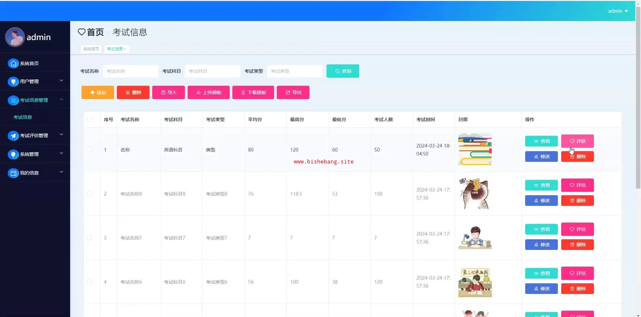The width and height of the screenshot is (641, 317).
Task: View details of 考试名称6
Action: point(542,273)
